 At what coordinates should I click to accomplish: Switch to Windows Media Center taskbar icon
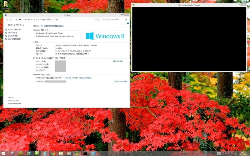pyautogui.click(x=77, y=153)
